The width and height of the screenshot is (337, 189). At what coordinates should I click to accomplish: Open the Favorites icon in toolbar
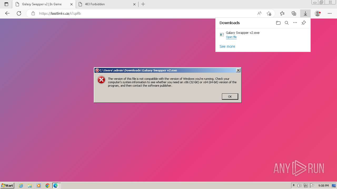pyautogui.click(x=282, y=13)
